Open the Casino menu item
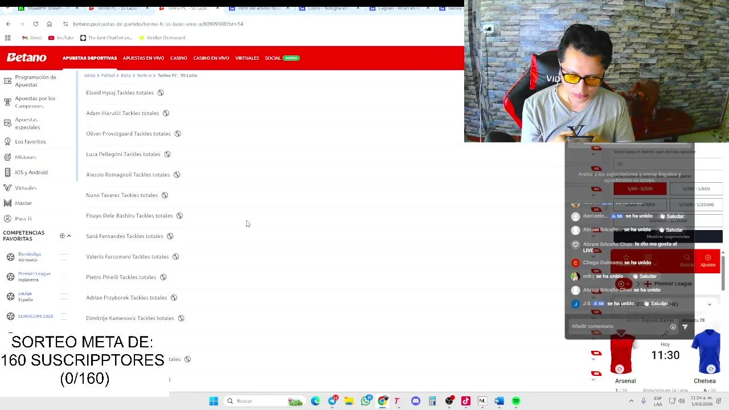The image size is (729, 410). 178,58
